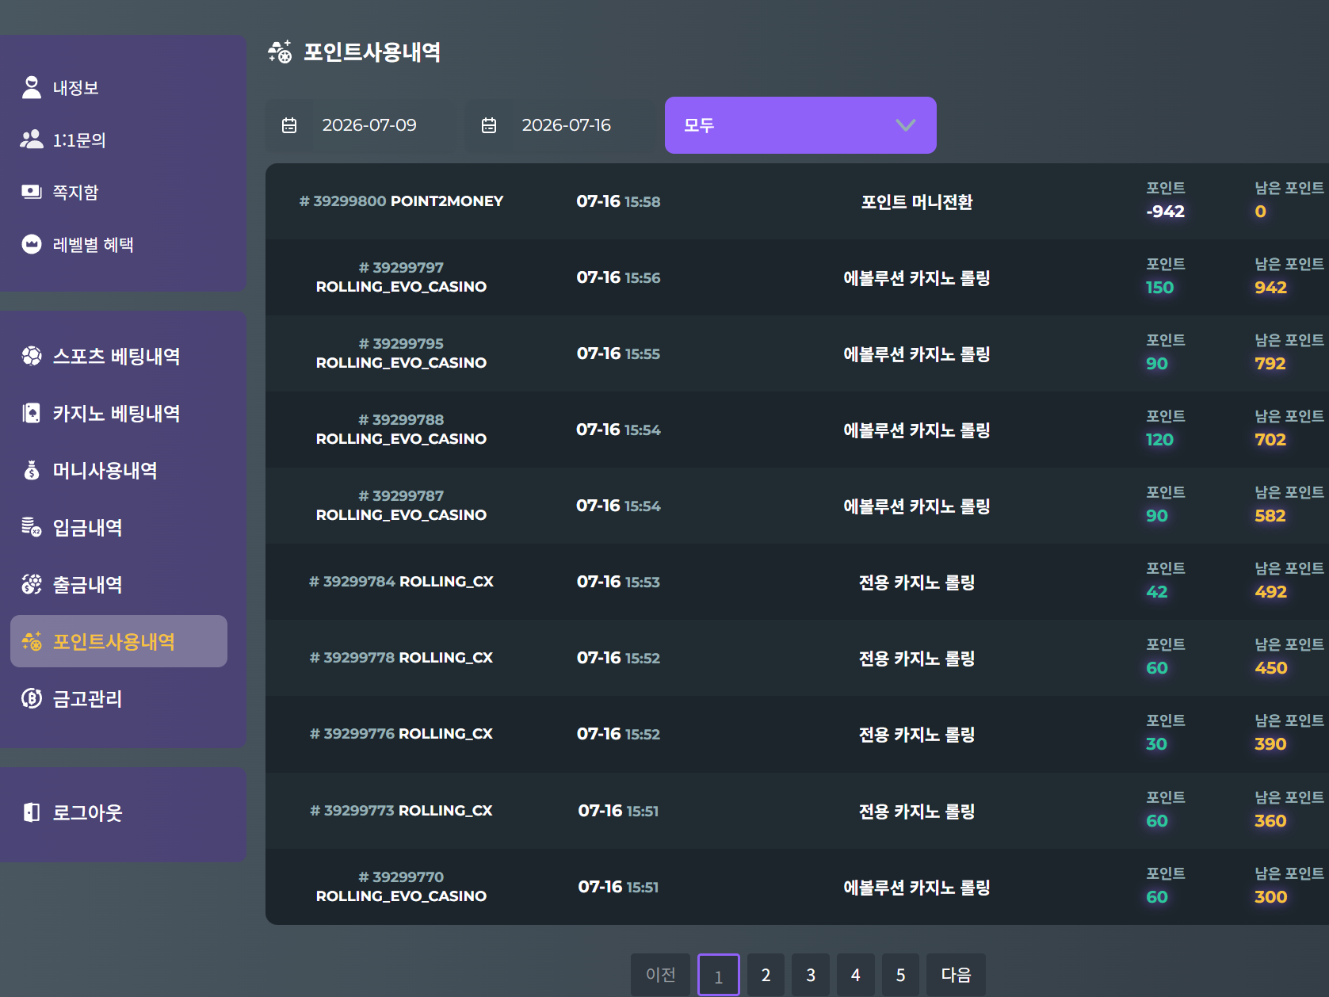
Task: Click the remaining points value 300
Action: (1270, 897)
